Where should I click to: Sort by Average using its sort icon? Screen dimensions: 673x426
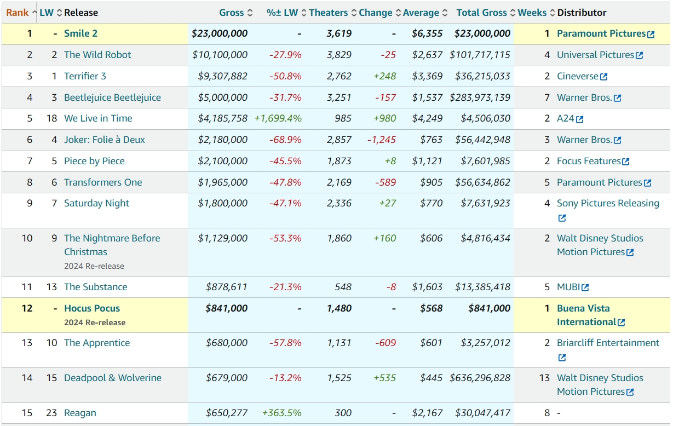point(445,13)
